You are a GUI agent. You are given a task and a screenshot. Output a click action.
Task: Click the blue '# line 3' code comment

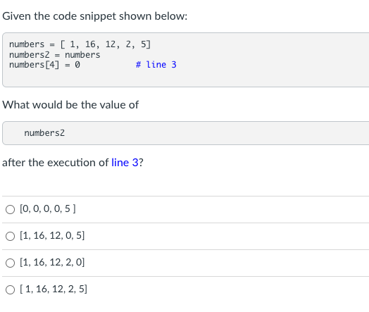156,65
